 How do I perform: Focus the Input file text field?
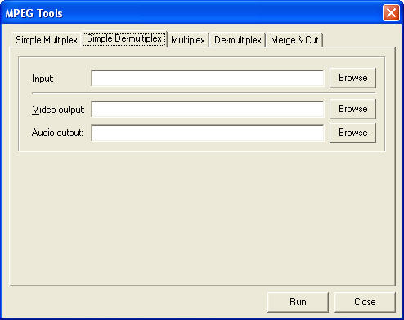click(208, 78)
